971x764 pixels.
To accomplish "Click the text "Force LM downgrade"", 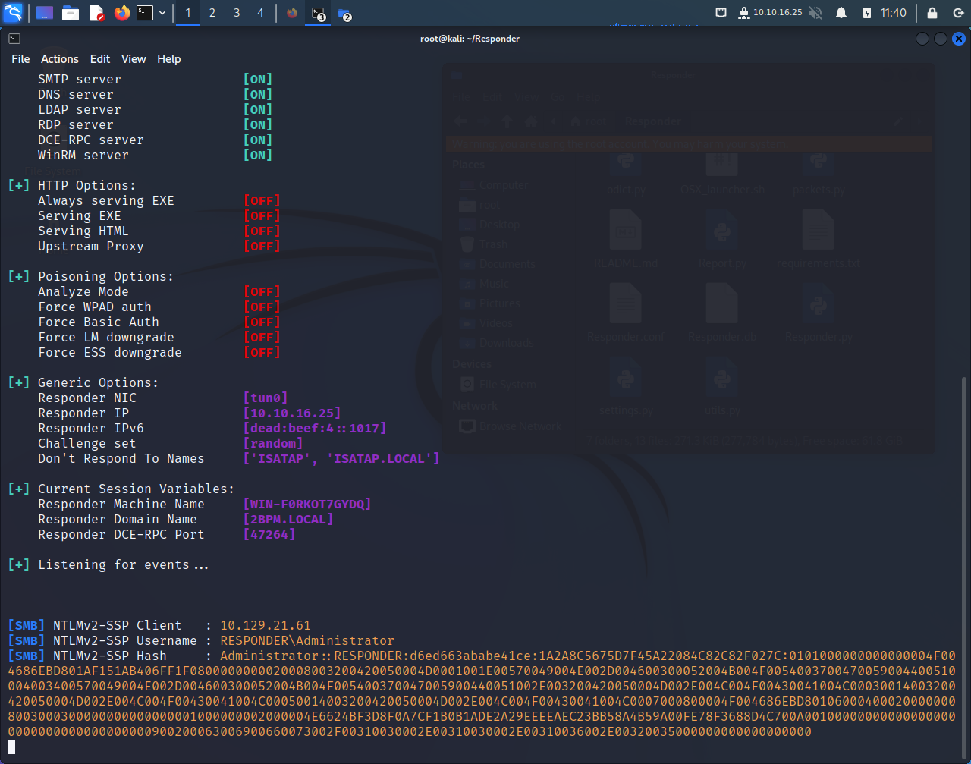I will (106, 338).
